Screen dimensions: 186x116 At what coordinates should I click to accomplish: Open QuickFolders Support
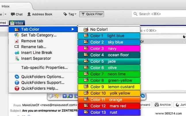(43, 82)
